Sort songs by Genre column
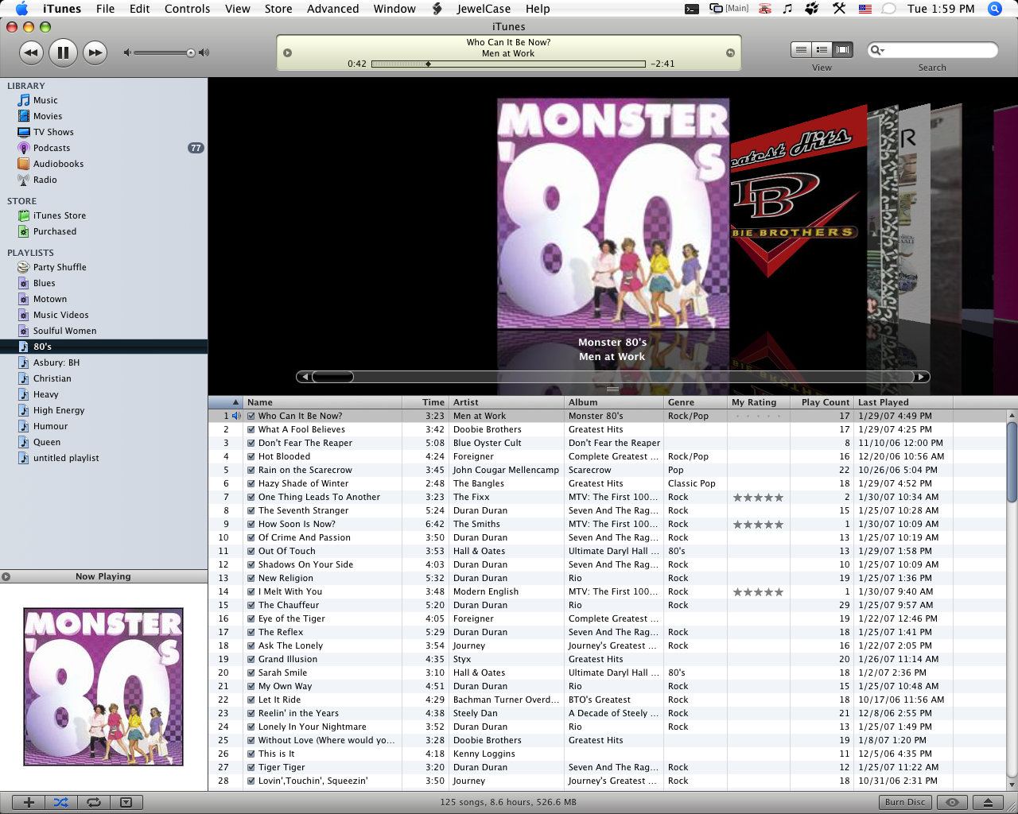 696,402
